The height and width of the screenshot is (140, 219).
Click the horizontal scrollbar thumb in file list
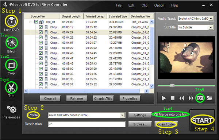(x=84, y=91)
